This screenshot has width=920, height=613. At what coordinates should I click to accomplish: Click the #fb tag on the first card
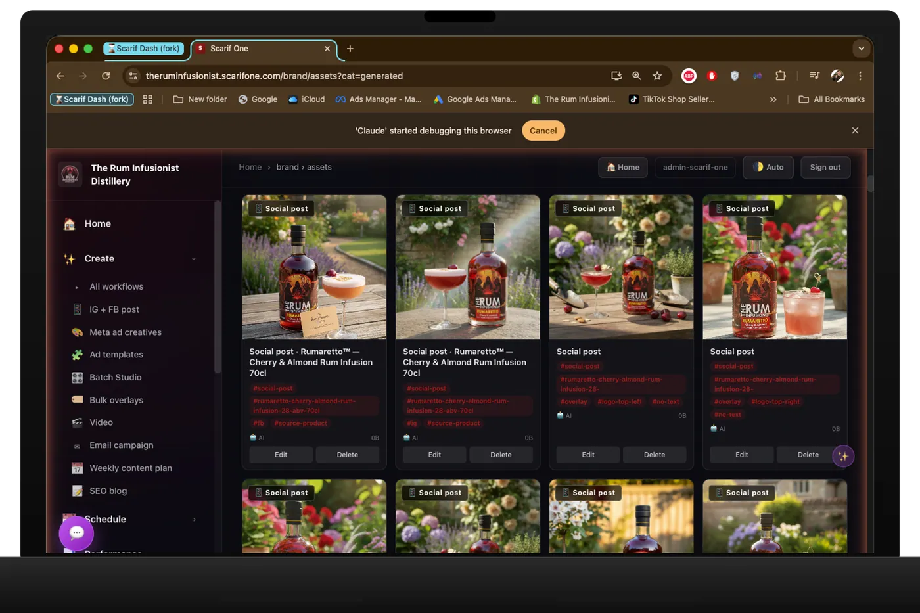(x=259, y=423)
